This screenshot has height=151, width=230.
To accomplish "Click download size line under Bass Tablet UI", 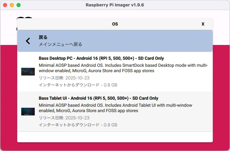I will (78, 125).
